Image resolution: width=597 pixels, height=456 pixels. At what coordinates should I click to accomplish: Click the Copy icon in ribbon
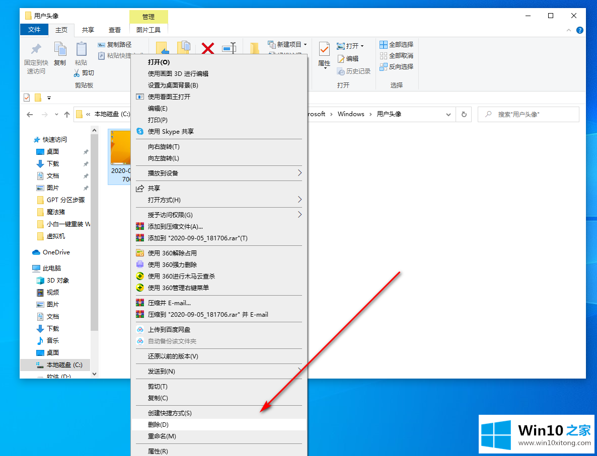tap(60, 49)
